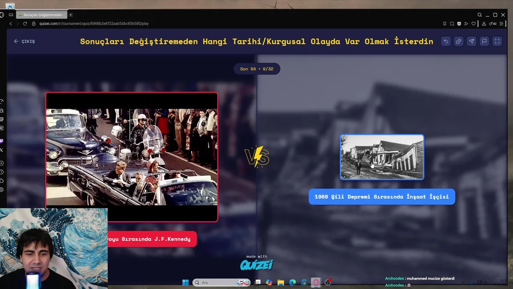Reload the quizei.com page
The width and height of the screenshot is (513, 289).
25,24
